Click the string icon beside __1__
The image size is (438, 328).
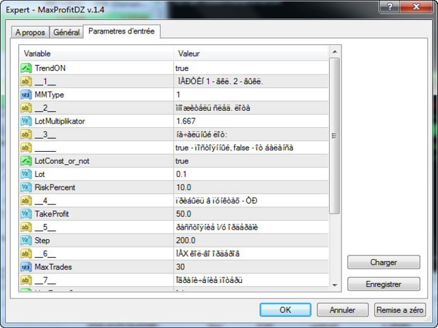click(26, 81)
